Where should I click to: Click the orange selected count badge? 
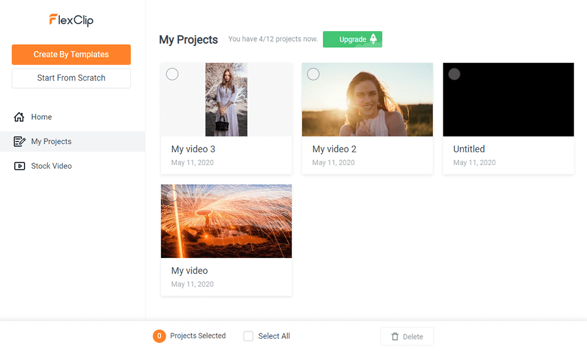(159, 336)
